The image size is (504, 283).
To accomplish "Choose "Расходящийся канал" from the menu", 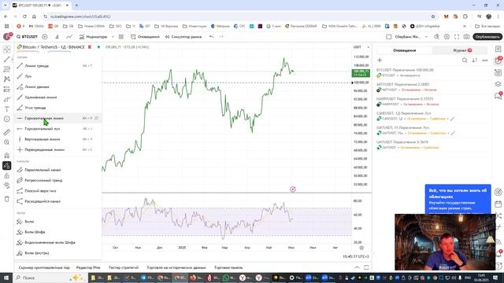I will 57,201.
